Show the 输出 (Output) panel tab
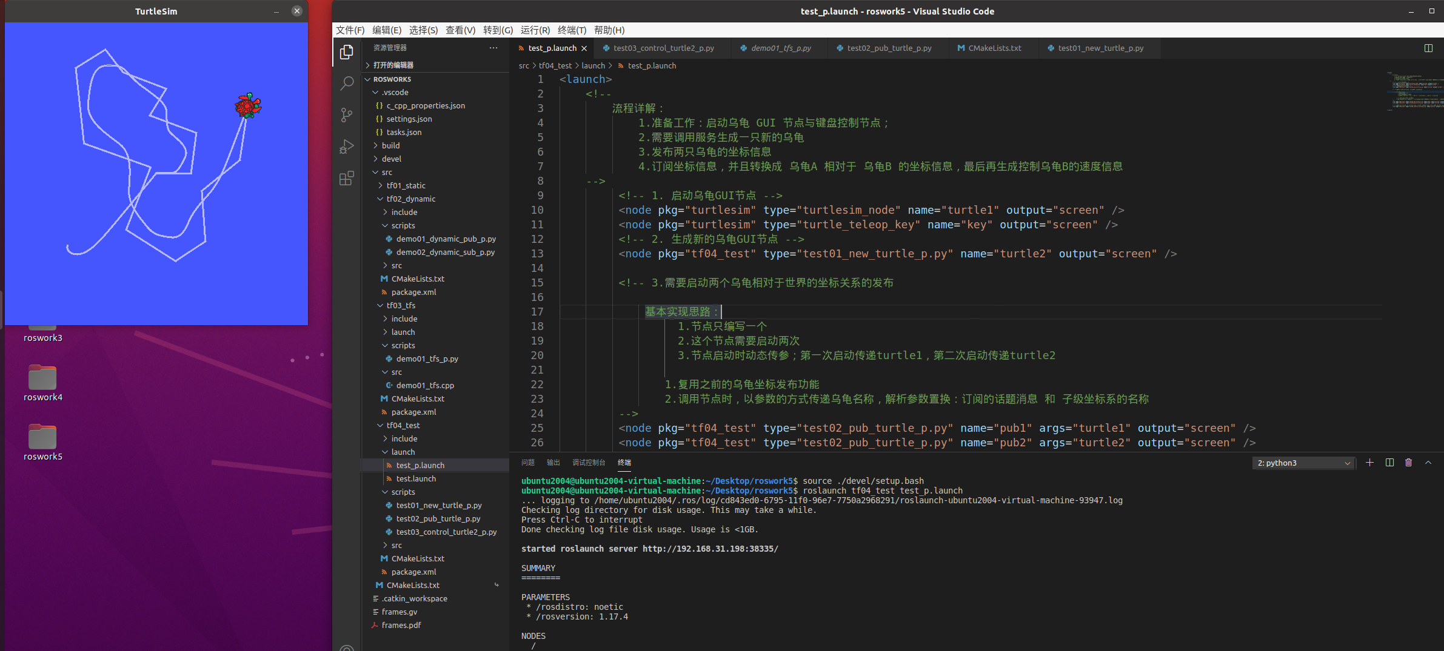The width and height of the screenshot is (1444, 651). click(553, 463)
